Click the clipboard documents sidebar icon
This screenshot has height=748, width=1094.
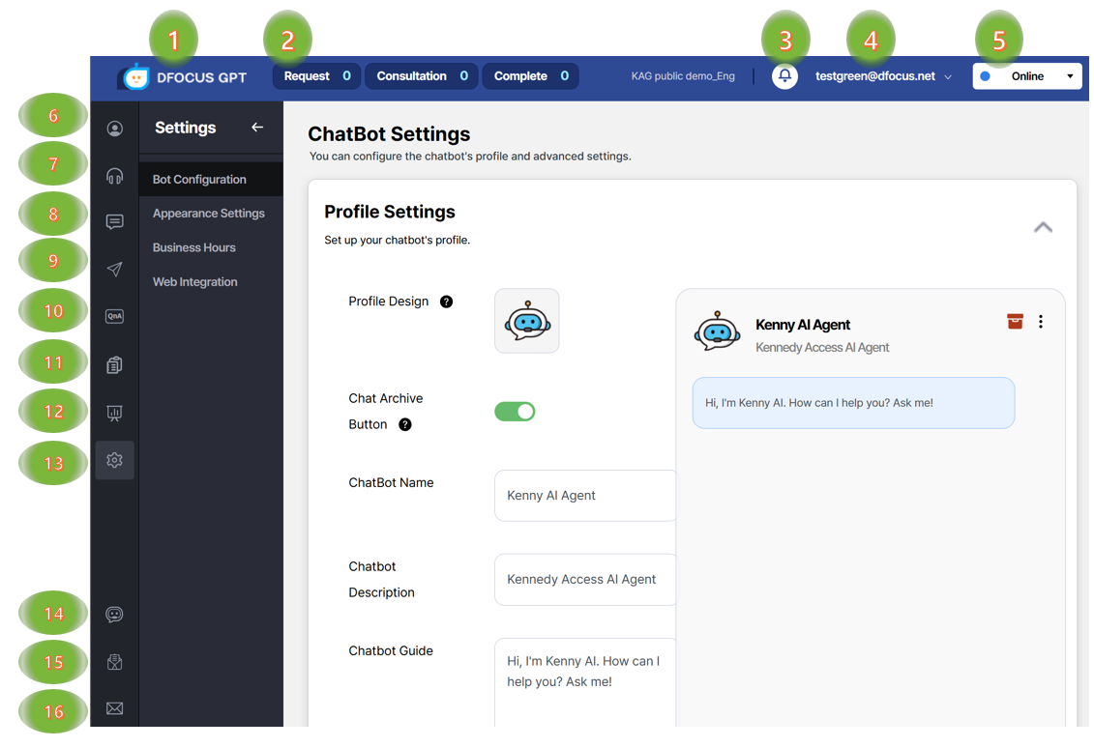114,364
